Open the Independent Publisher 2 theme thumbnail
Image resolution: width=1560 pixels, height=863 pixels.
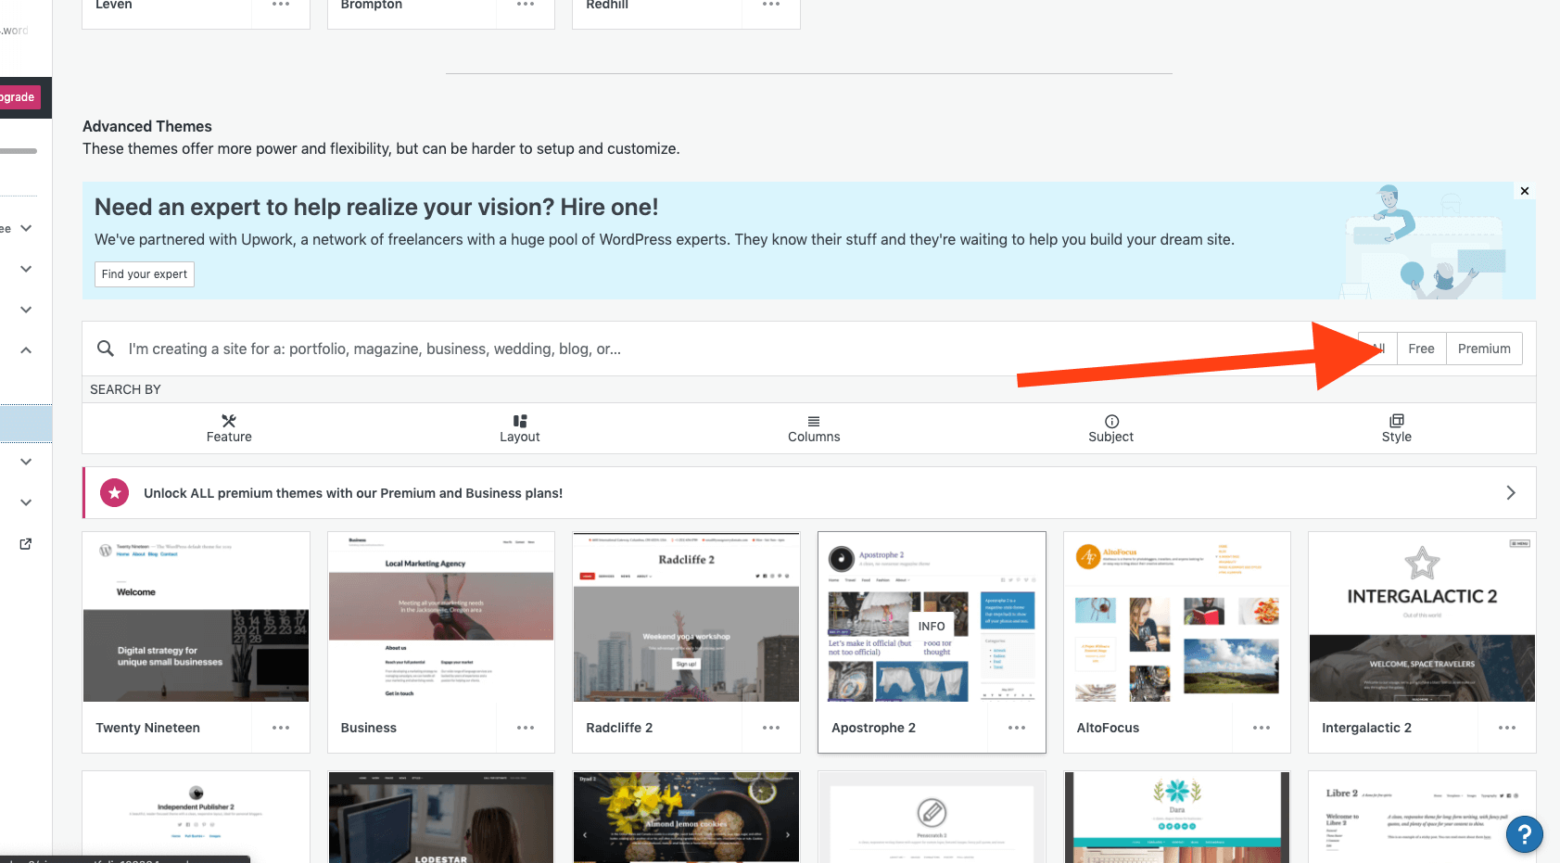(196, 818)
